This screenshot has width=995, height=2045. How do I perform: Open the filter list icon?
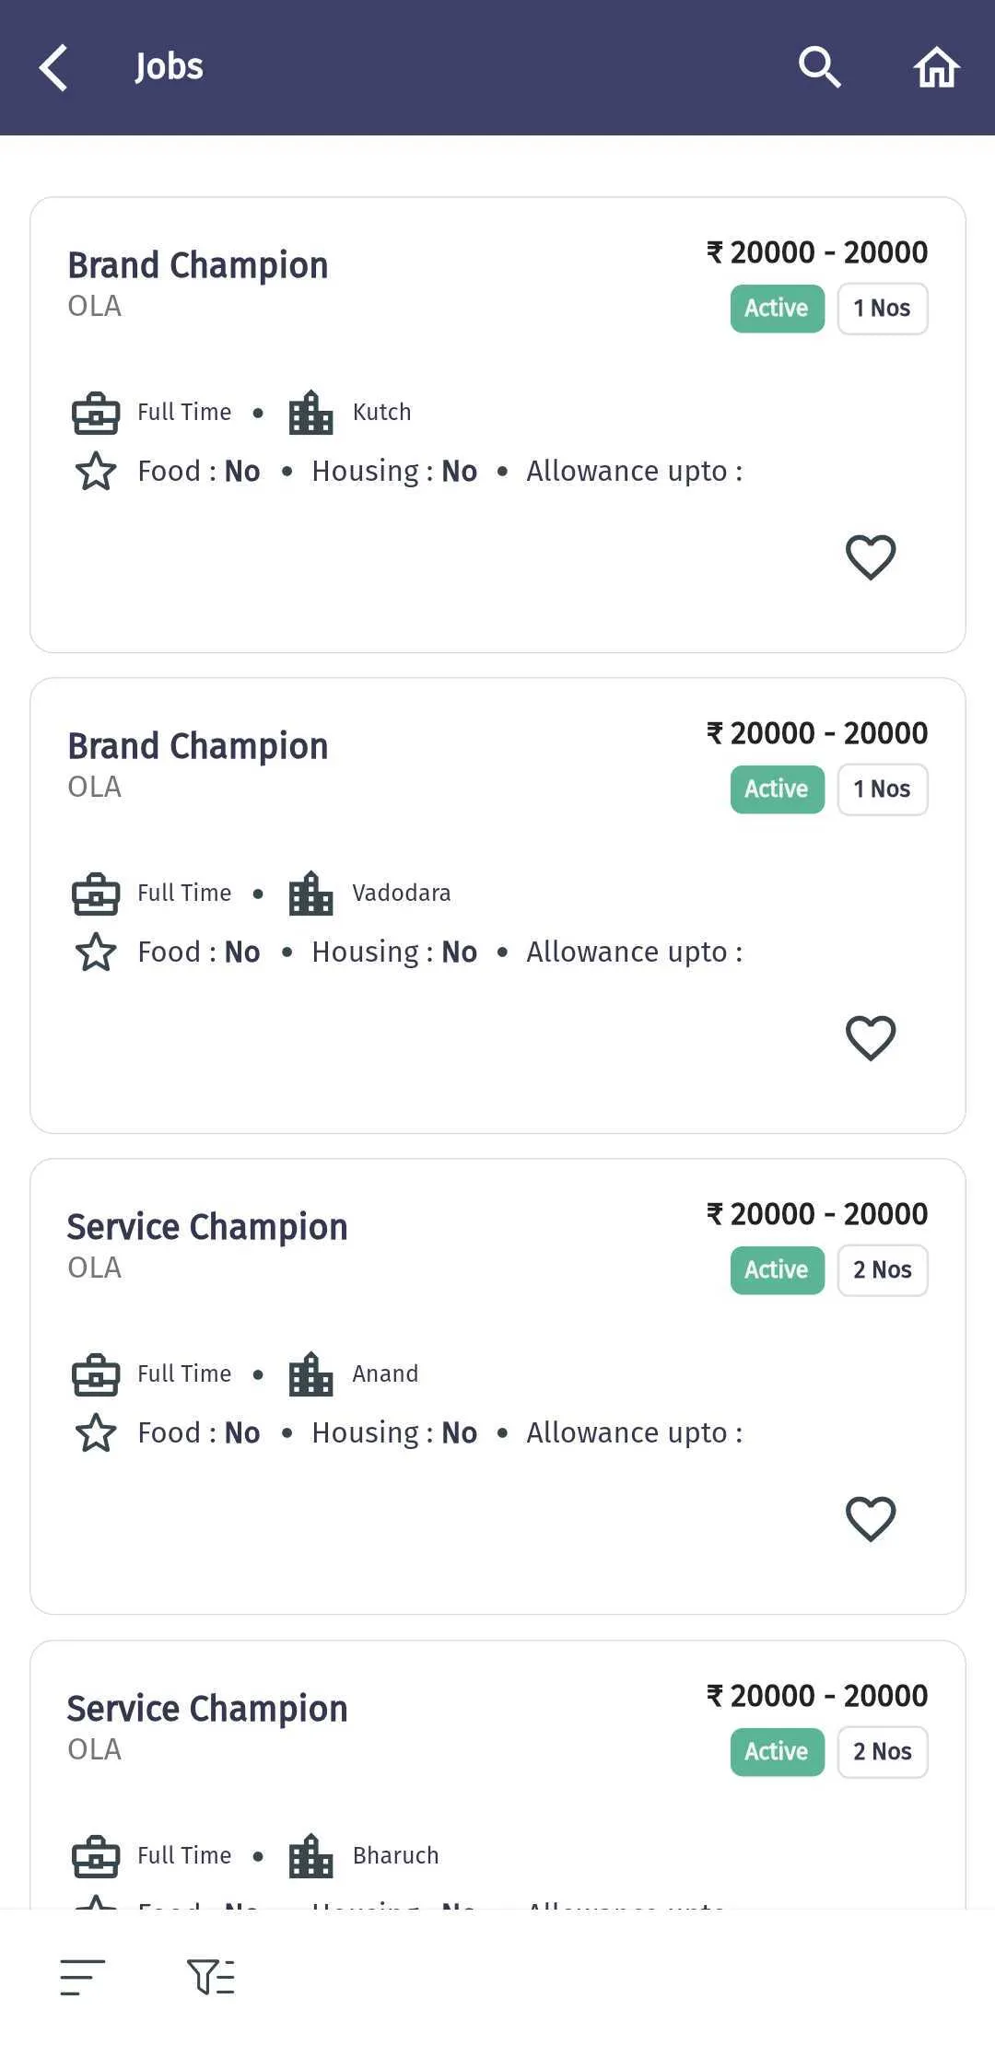(x=211, y=1977)
